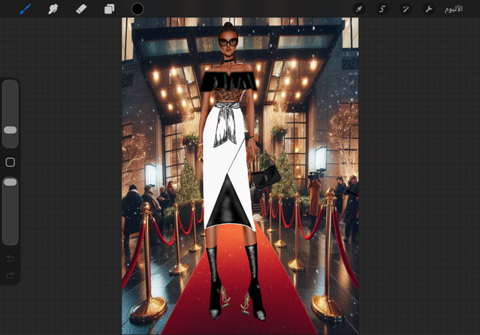
Task: Click the black handbag on canvas
Action: [266, 178]
